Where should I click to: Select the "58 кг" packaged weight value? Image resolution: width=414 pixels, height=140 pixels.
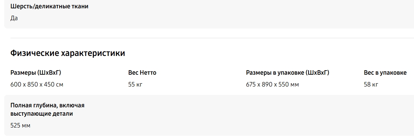click(x=371, y=84)
